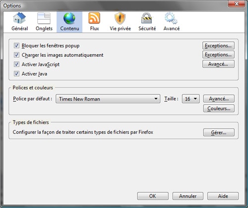The image size is (248, 208).
Task: Open the Taille size 16 dropdown
Action: point(190,99)
